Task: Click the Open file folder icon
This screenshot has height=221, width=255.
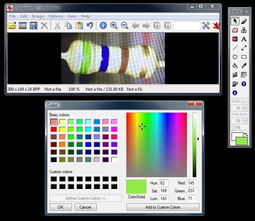Action: (12, 25)
